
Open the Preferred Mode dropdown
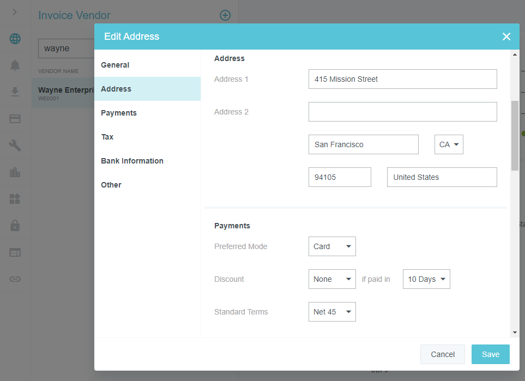332,246
